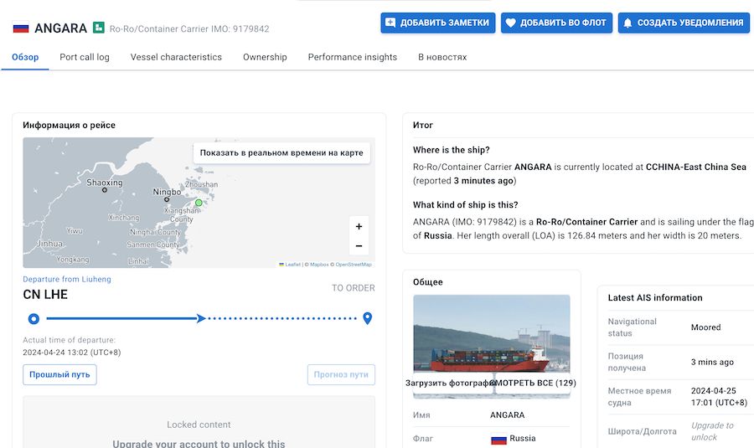This screenshot has height=448, width=754.
Task: Click the Moored navigational status value
Action: (x=706, y=327)
